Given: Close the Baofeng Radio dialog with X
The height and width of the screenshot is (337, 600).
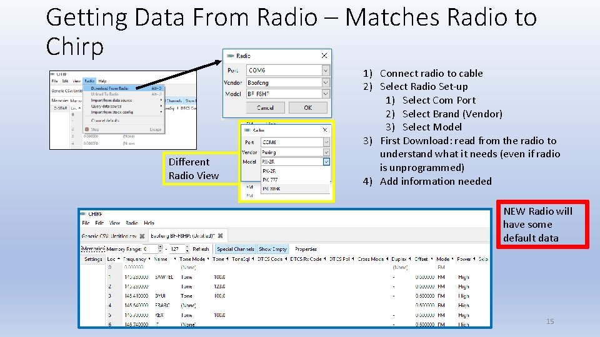Looking at the screenshot, I should [324, 56].
